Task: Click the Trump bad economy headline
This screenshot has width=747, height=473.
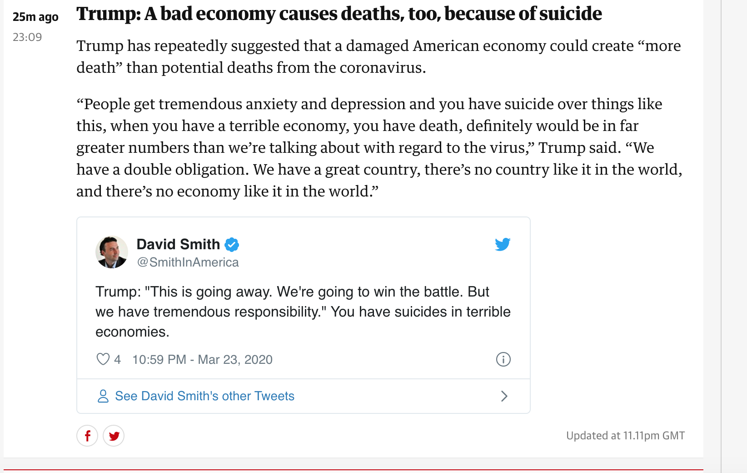Action: 339,14
